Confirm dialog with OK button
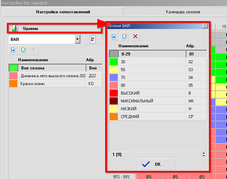This screenshot has width=227, height=179. click(x=157, y=164)
